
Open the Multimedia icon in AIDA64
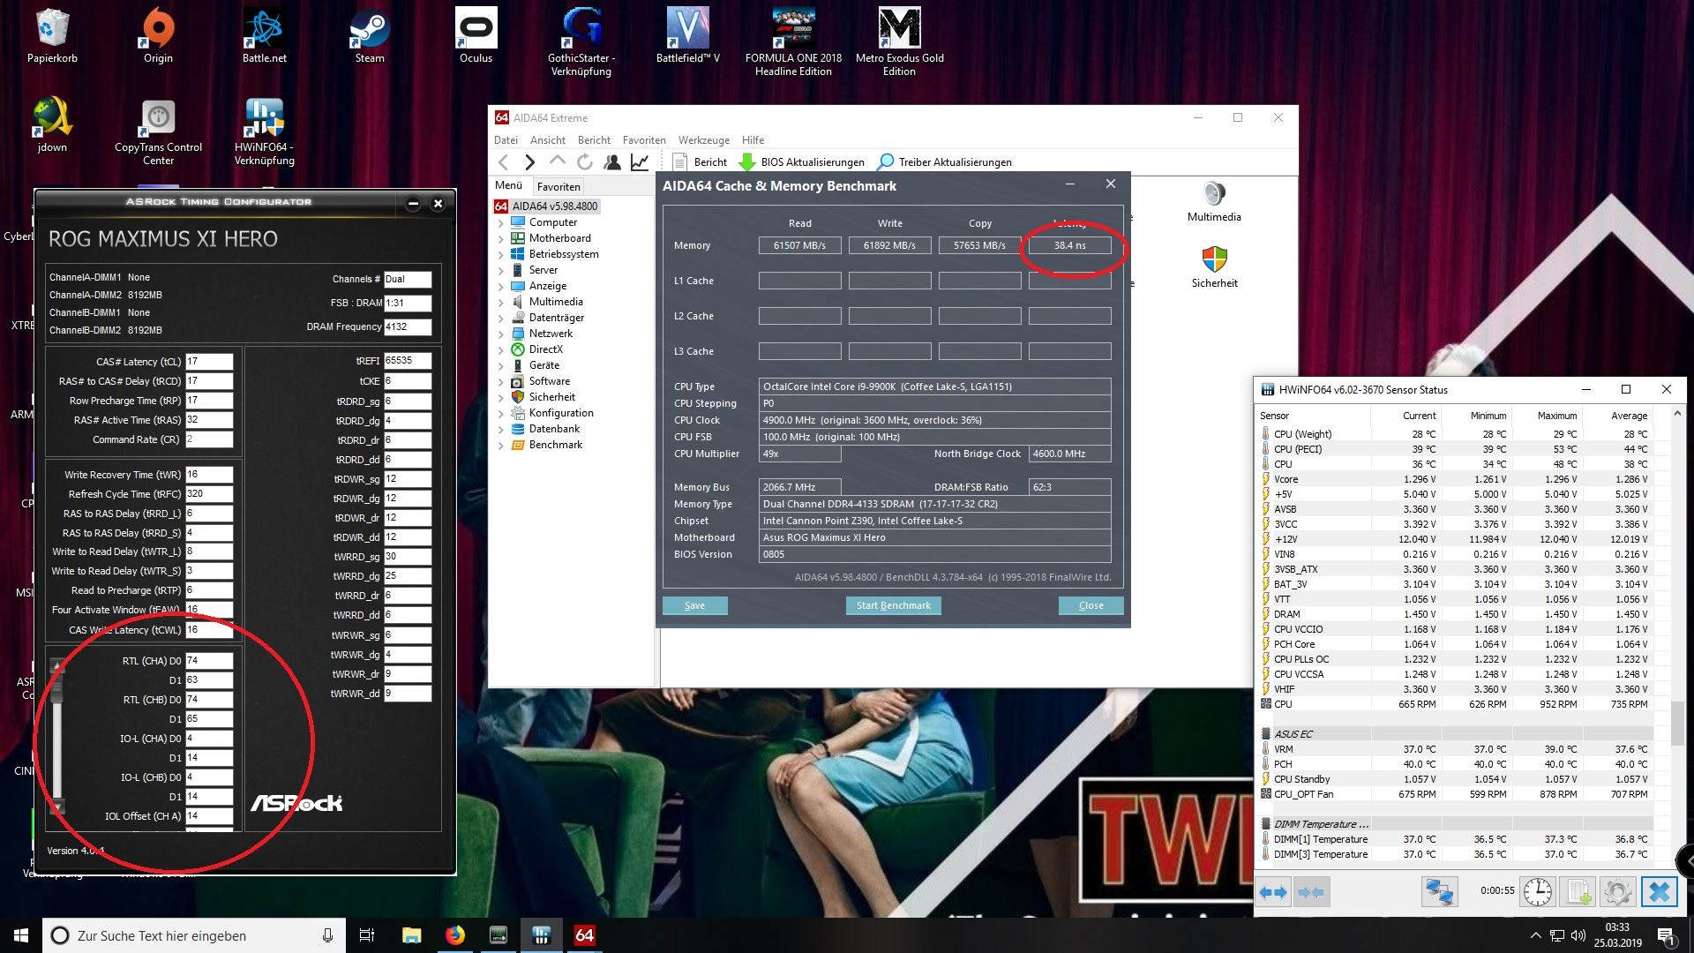[1214, 202]
